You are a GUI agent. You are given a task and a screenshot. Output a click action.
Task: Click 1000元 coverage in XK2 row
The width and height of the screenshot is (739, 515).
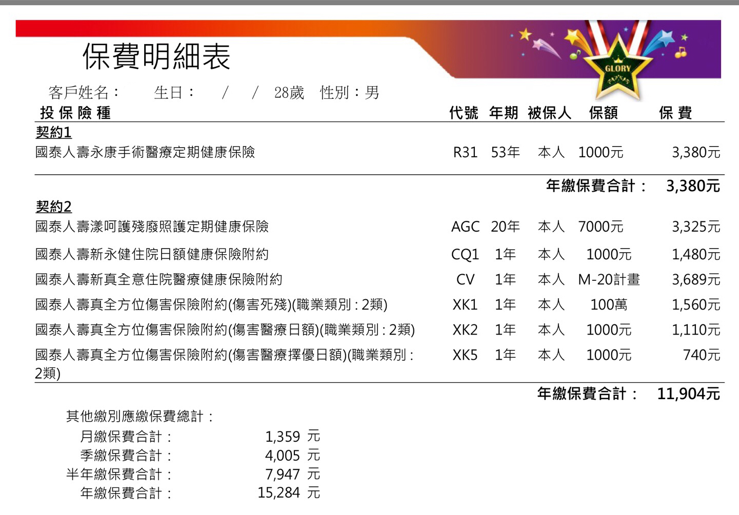pyautogui.click(x=609, y=329)
